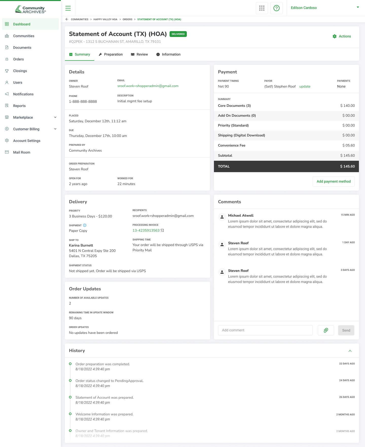365x447 pixels.
Task: Open Account Settings in the sidebar
Action: point(30,141)
